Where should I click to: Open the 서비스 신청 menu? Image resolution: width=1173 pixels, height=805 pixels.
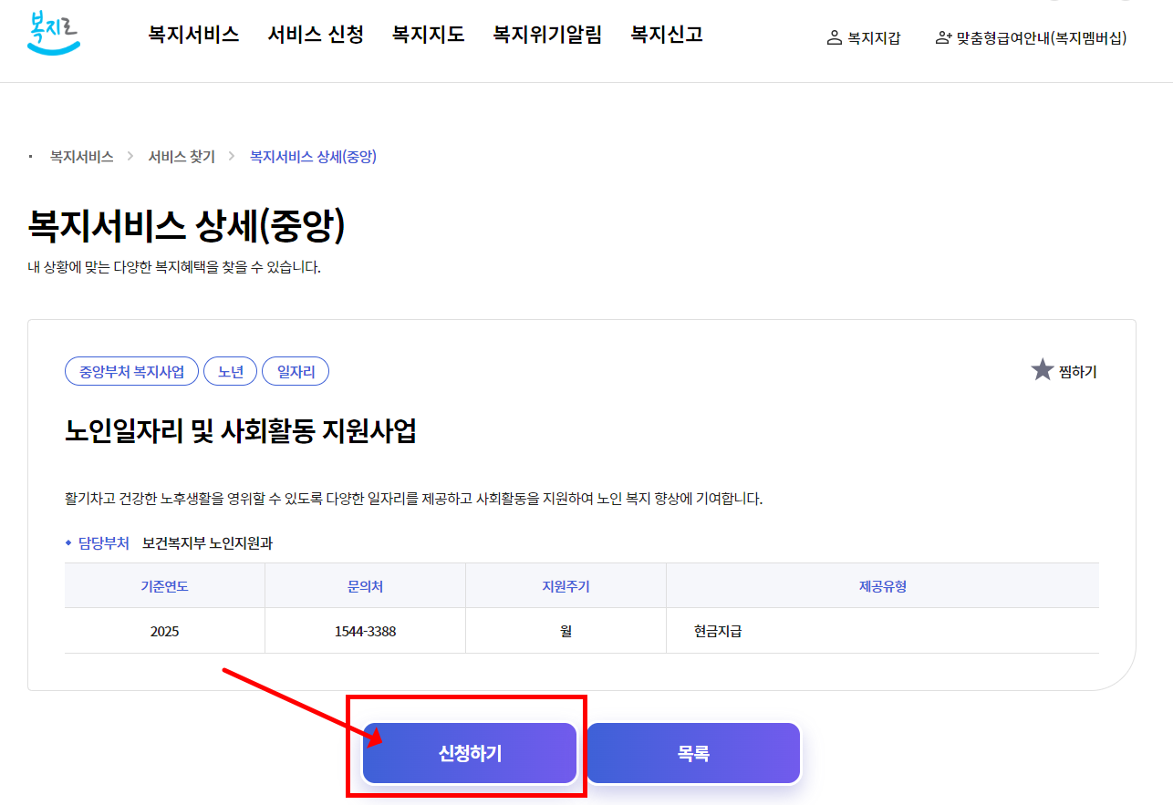coord(316,34)
